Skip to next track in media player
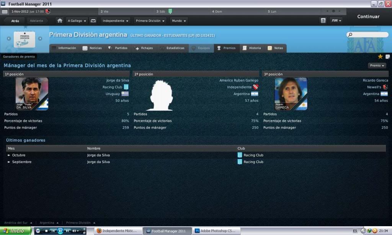Screen dimensions: 392x235 [x=67, y=231]
